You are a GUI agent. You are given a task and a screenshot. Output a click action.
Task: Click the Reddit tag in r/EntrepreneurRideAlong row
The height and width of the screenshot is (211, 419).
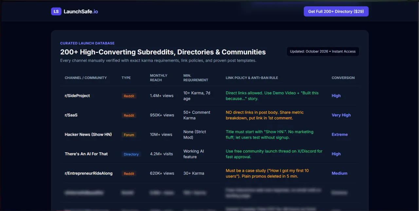tap(129, 173)
